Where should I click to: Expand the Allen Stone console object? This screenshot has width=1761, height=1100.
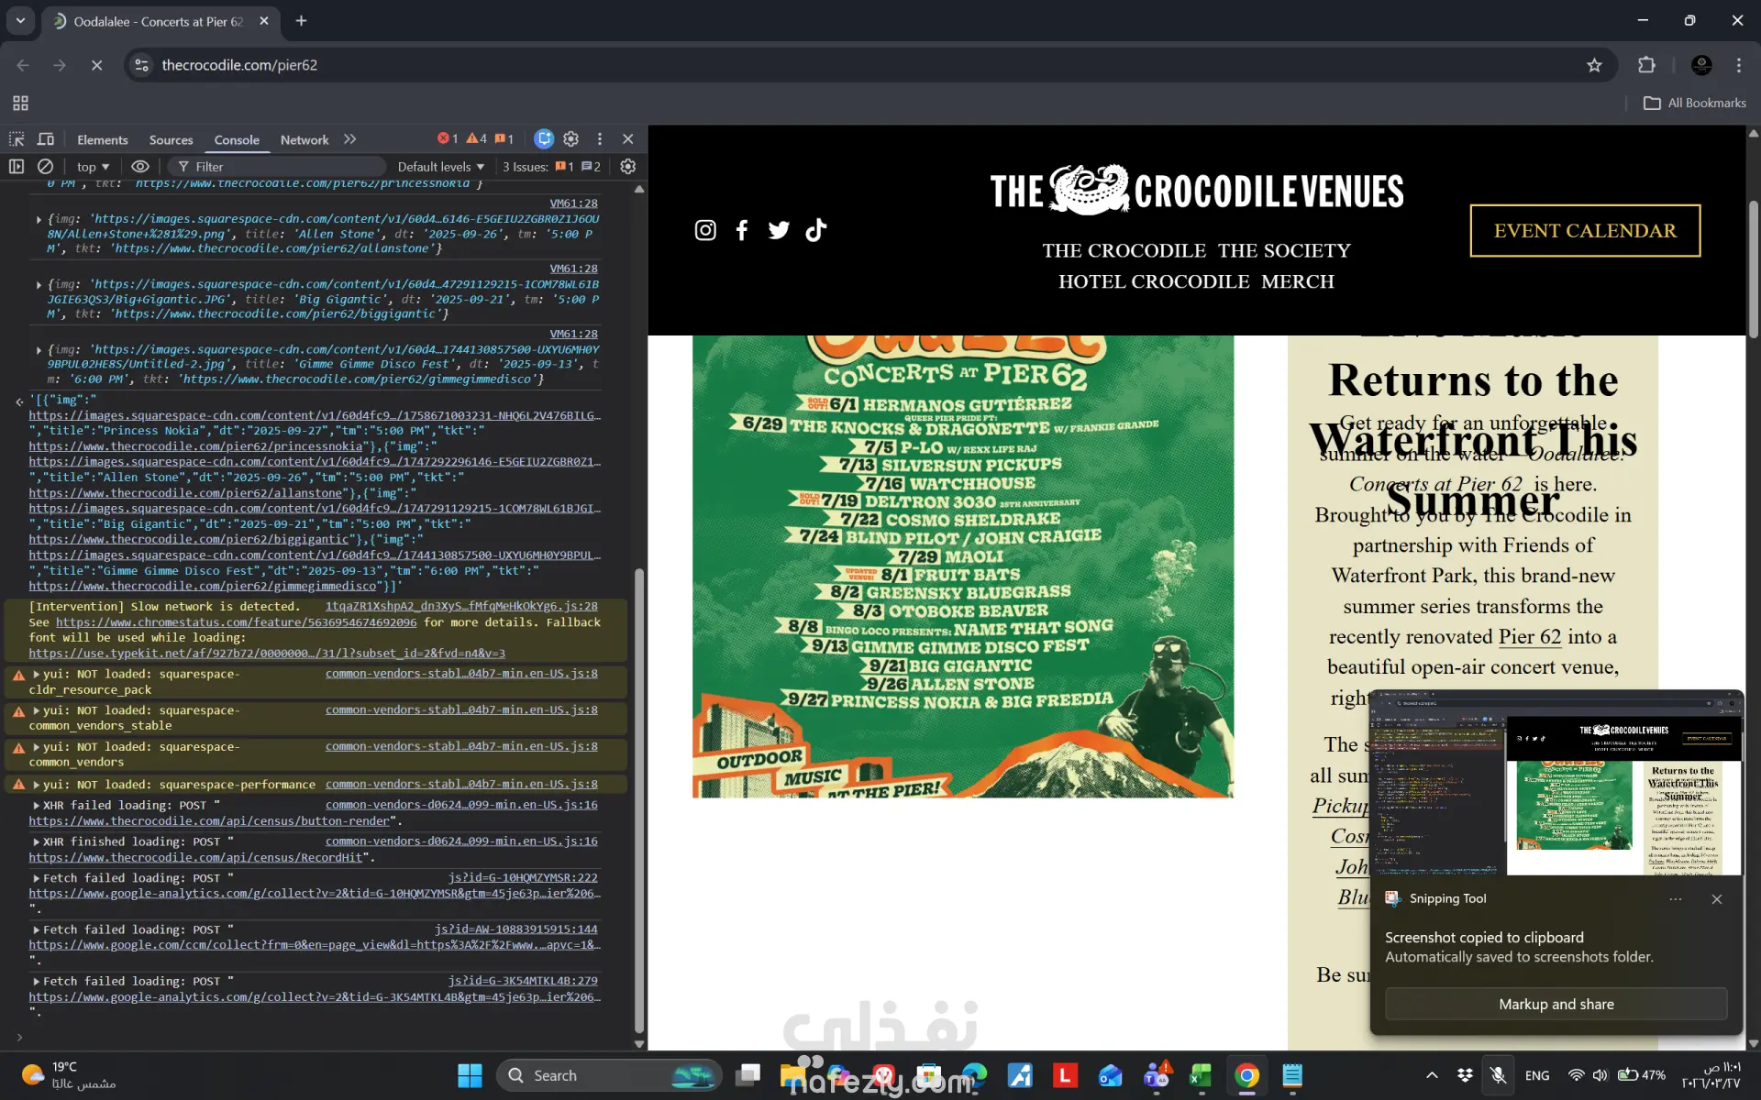click(x=39, y=220)
